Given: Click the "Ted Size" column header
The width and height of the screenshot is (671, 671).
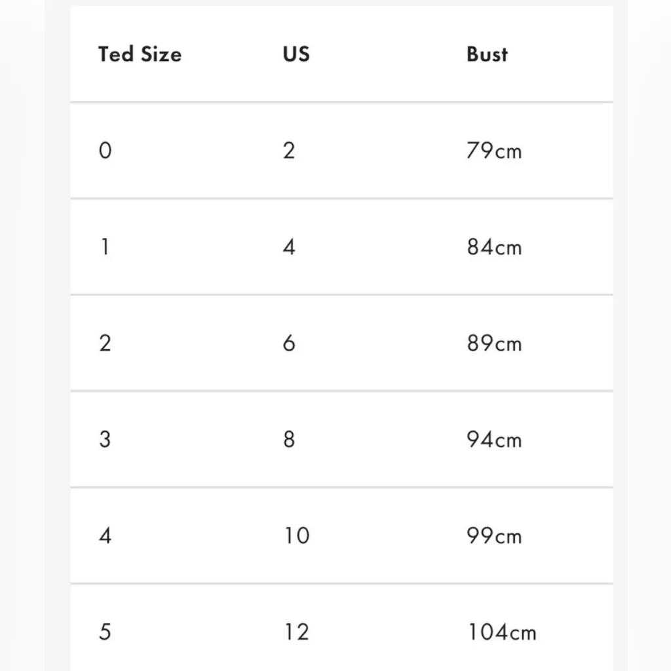Looking at the screenshot, I should click(140, 54).
